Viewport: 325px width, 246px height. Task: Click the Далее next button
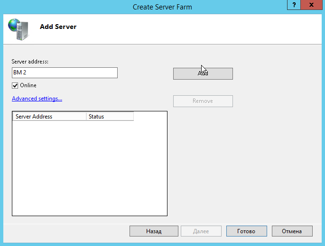201,231
